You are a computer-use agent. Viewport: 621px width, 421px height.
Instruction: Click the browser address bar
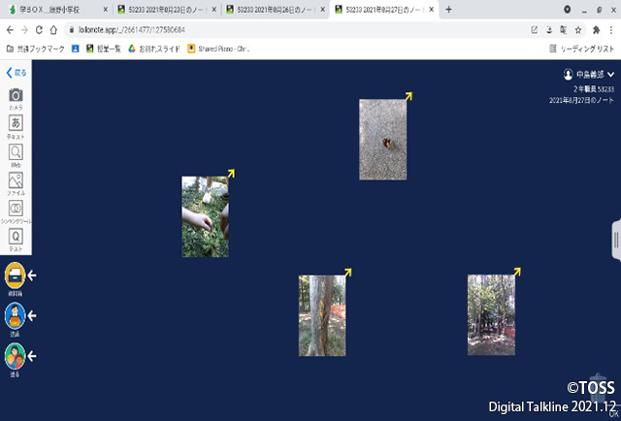click(291, 30)
